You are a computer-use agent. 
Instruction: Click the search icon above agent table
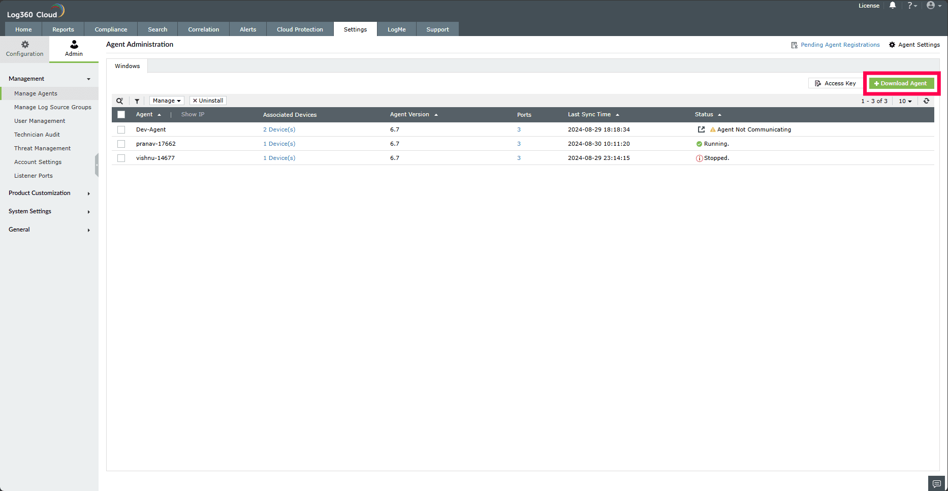(x=120, y=101)
